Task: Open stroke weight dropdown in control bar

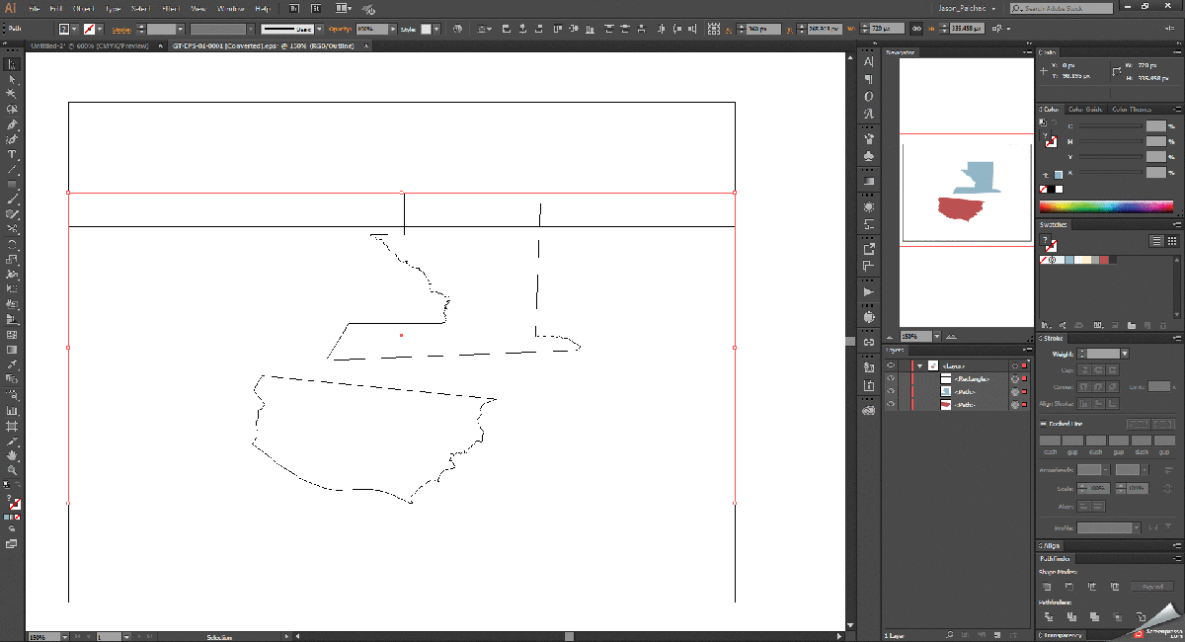Action: [x=180, y=30]
